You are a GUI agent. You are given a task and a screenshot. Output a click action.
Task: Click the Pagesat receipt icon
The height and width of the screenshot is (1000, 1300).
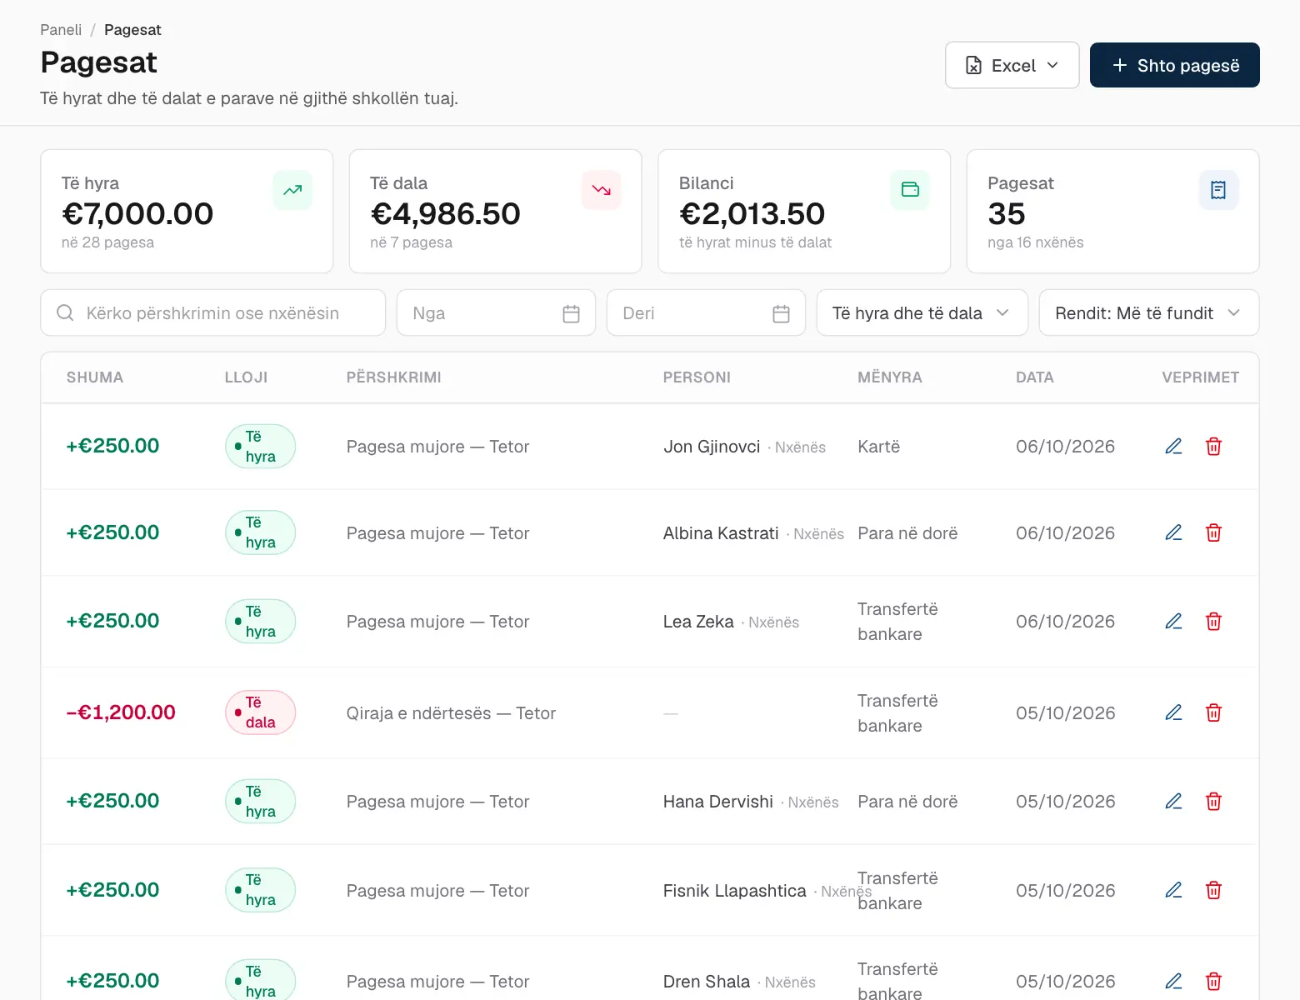(x=1218, y=190)
